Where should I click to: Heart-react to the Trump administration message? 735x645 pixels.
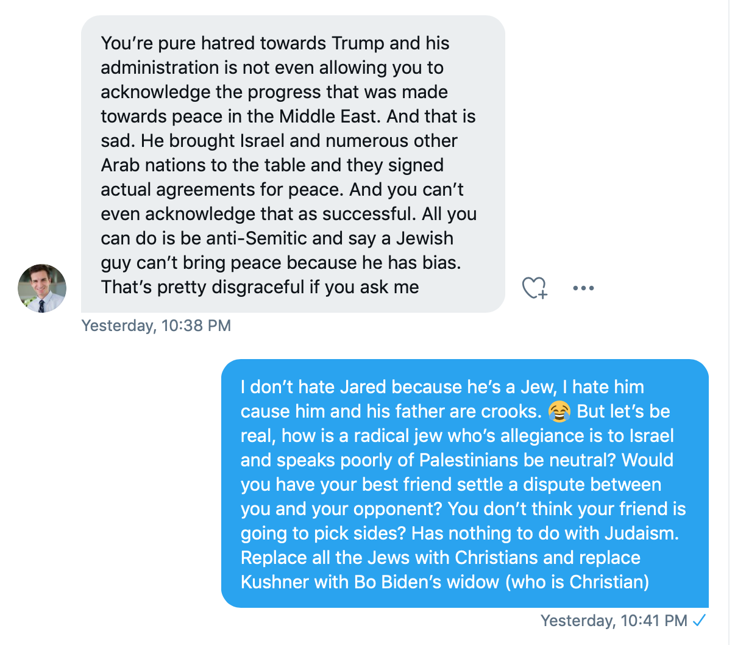coord(534,287)
